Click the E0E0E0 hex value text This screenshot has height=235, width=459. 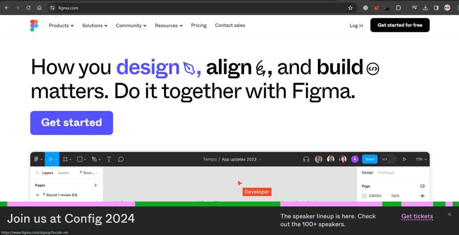pyautogui.click(x=375, y=196)
